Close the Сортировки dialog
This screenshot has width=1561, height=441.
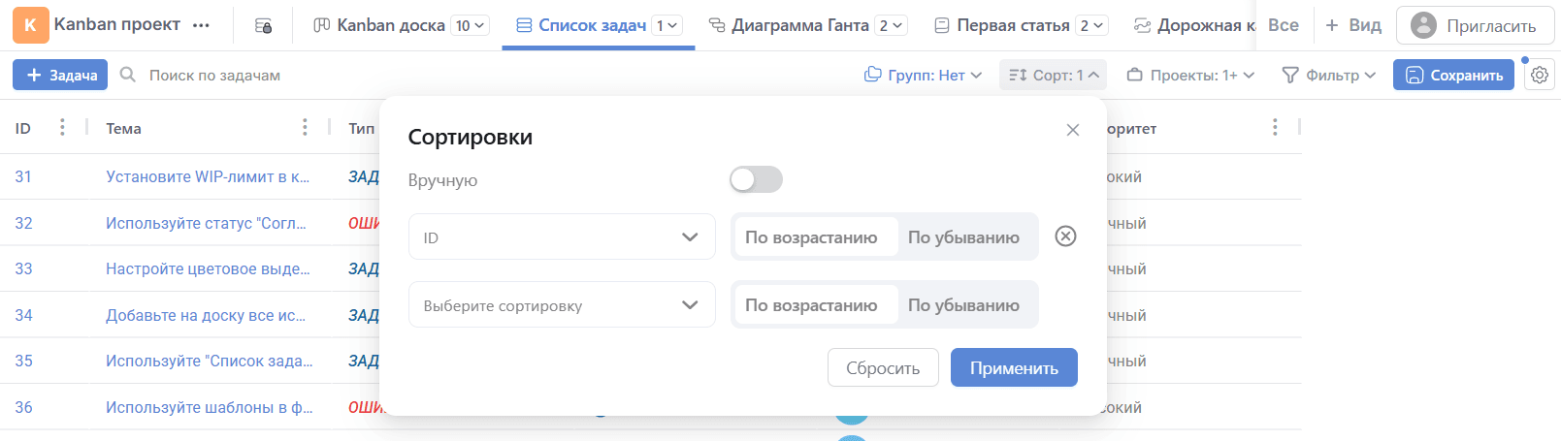tap(1072, 130)
